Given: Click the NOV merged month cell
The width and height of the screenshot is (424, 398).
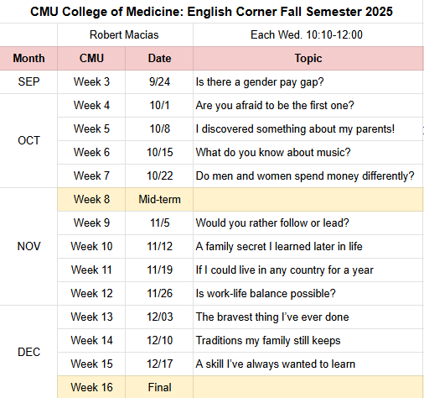Looking at the screenshot, I should click(28, 246).
